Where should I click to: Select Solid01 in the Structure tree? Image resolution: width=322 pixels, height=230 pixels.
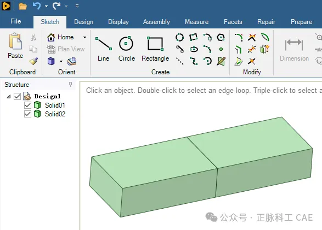coord(55,105)
